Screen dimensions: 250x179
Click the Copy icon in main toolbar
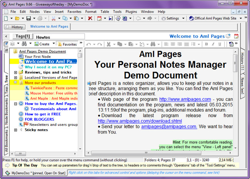(x=65, y=18)
